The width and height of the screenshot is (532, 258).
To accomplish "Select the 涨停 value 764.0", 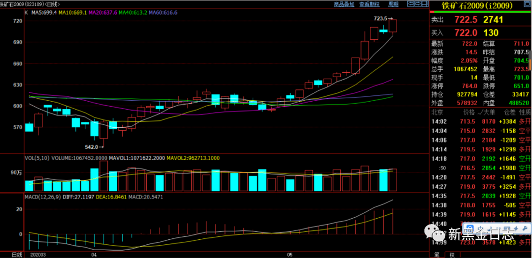I will [470, 86].
